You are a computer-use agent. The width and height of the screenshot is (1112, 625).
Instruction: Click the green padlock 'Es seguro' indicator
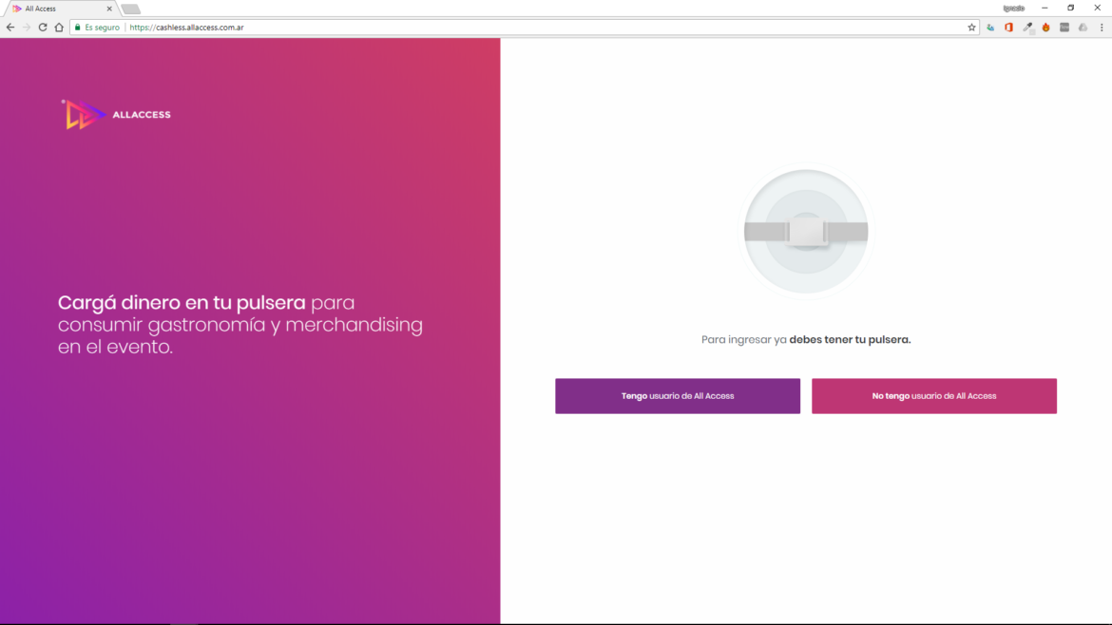click(97, 28)
